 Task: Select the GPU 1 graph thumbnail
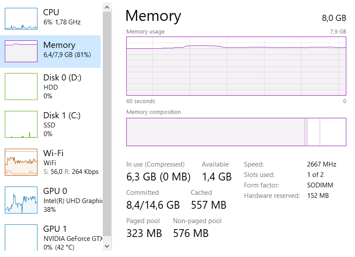[x=21, y=237]
